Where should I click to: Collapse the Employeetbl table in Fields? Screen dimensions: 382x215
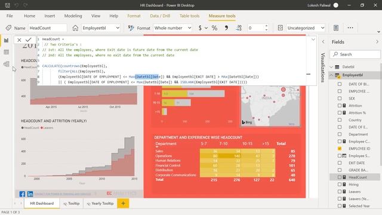[x=331, y=75]
